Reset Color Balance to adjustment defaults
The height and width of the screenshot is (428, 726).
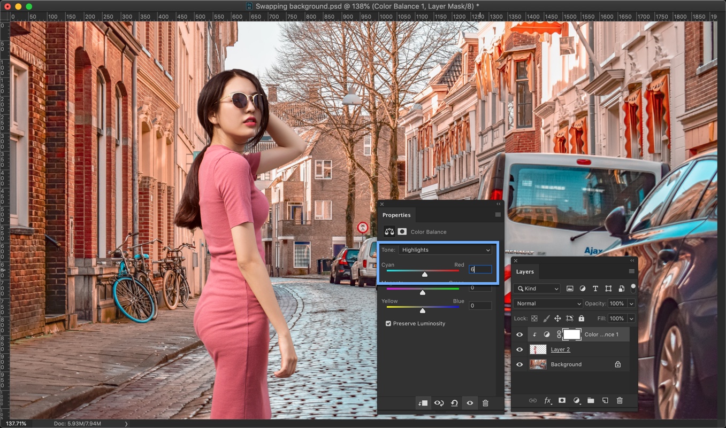454,403
